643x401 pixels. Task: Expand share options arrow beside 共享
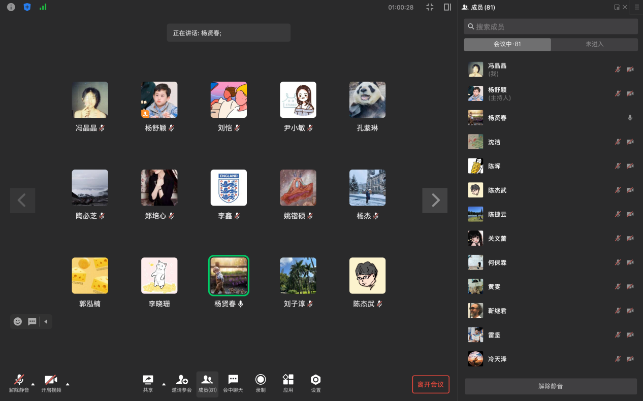(x=164, y=384)
